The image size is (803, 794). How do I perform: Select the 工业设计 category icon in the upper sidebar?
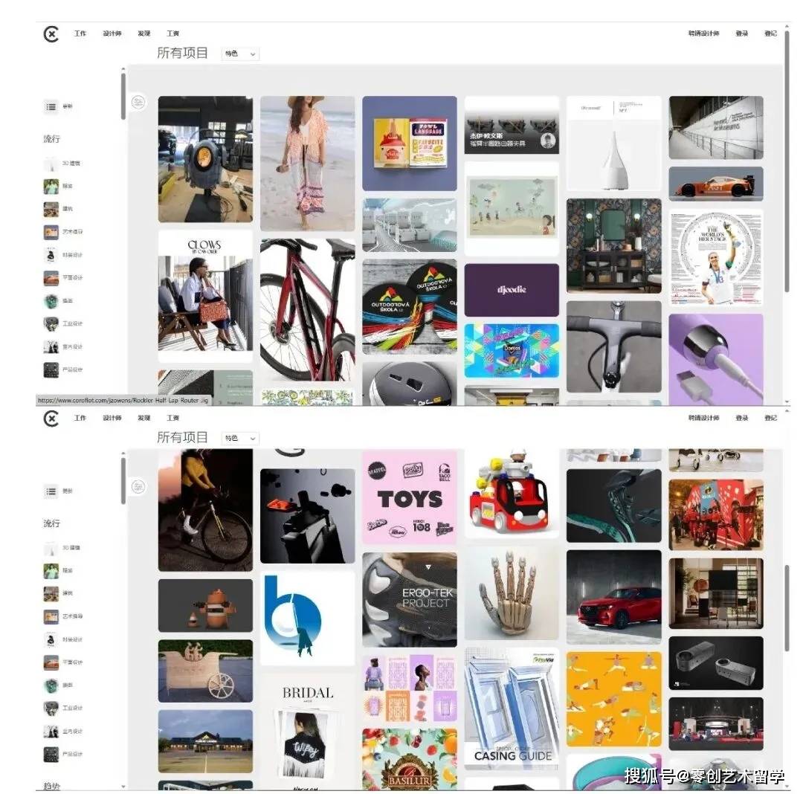[51, 323]
